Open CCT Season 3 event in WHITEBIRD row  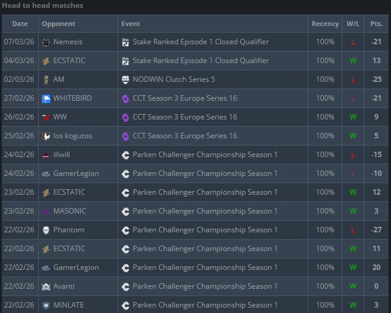pos(185,99)
